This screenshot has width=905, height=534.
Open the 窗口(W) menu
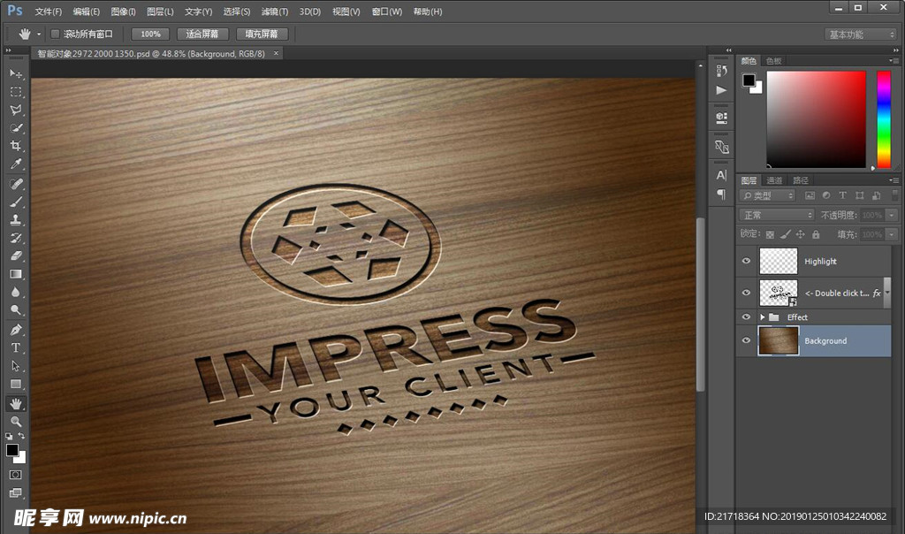(387, 11)
